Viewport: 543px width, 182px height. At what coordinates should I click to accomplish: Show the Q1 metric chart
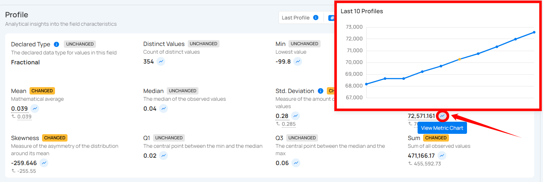pyautogui.click(x=163, y=156)
